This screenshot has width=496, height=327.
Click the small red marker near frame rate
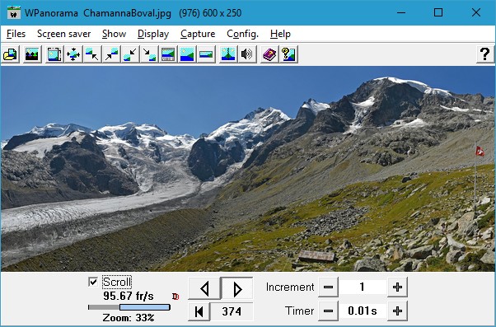(175, 297)
